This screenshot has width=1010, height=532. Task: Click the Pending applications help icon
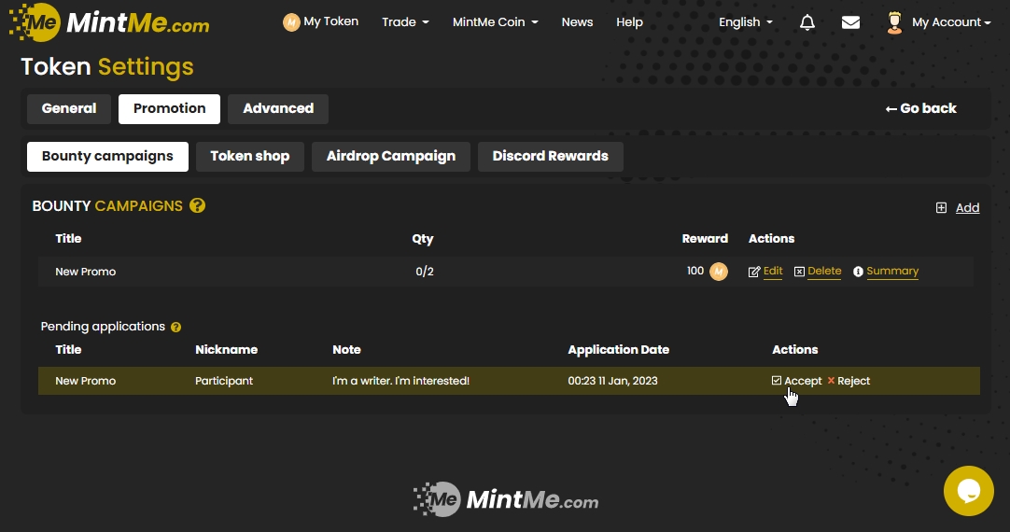click(175, 328)
